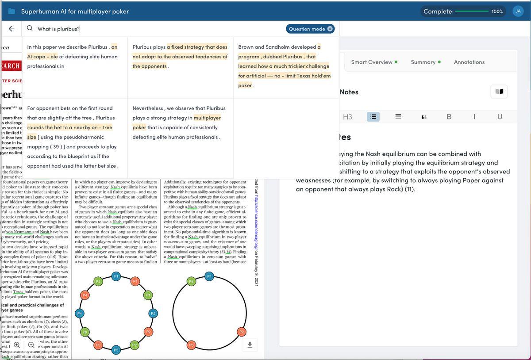
Task: Dismiss Question mode with its X icon
Action: [x=330, y=29]
